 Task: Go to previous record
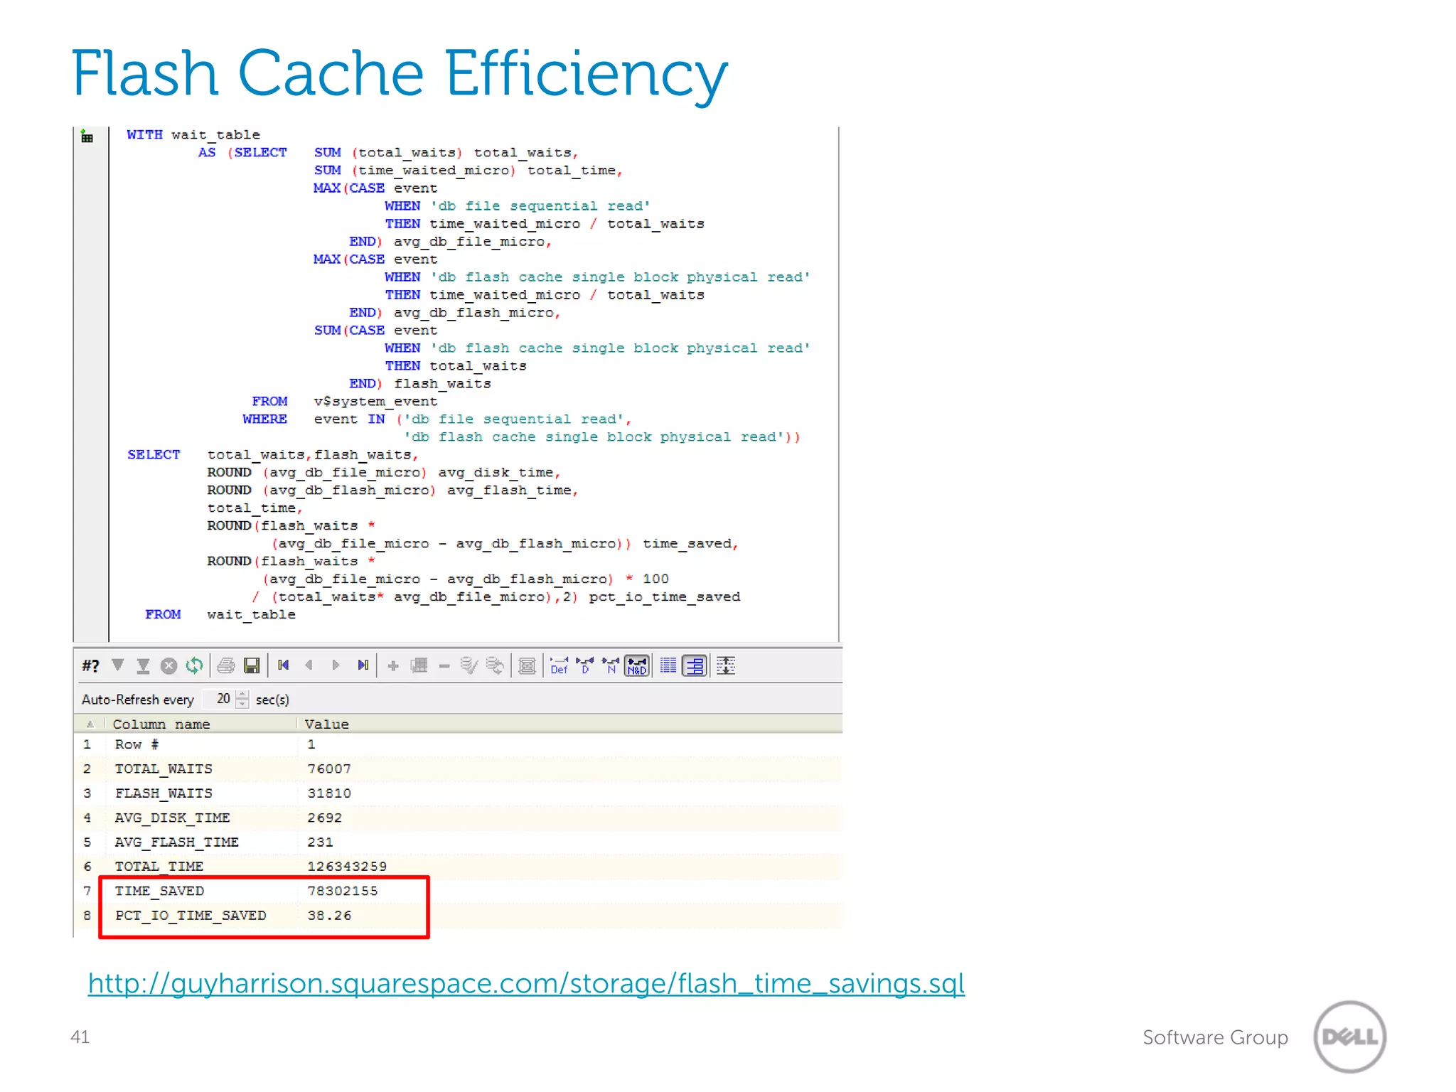[x=309, y=665]
